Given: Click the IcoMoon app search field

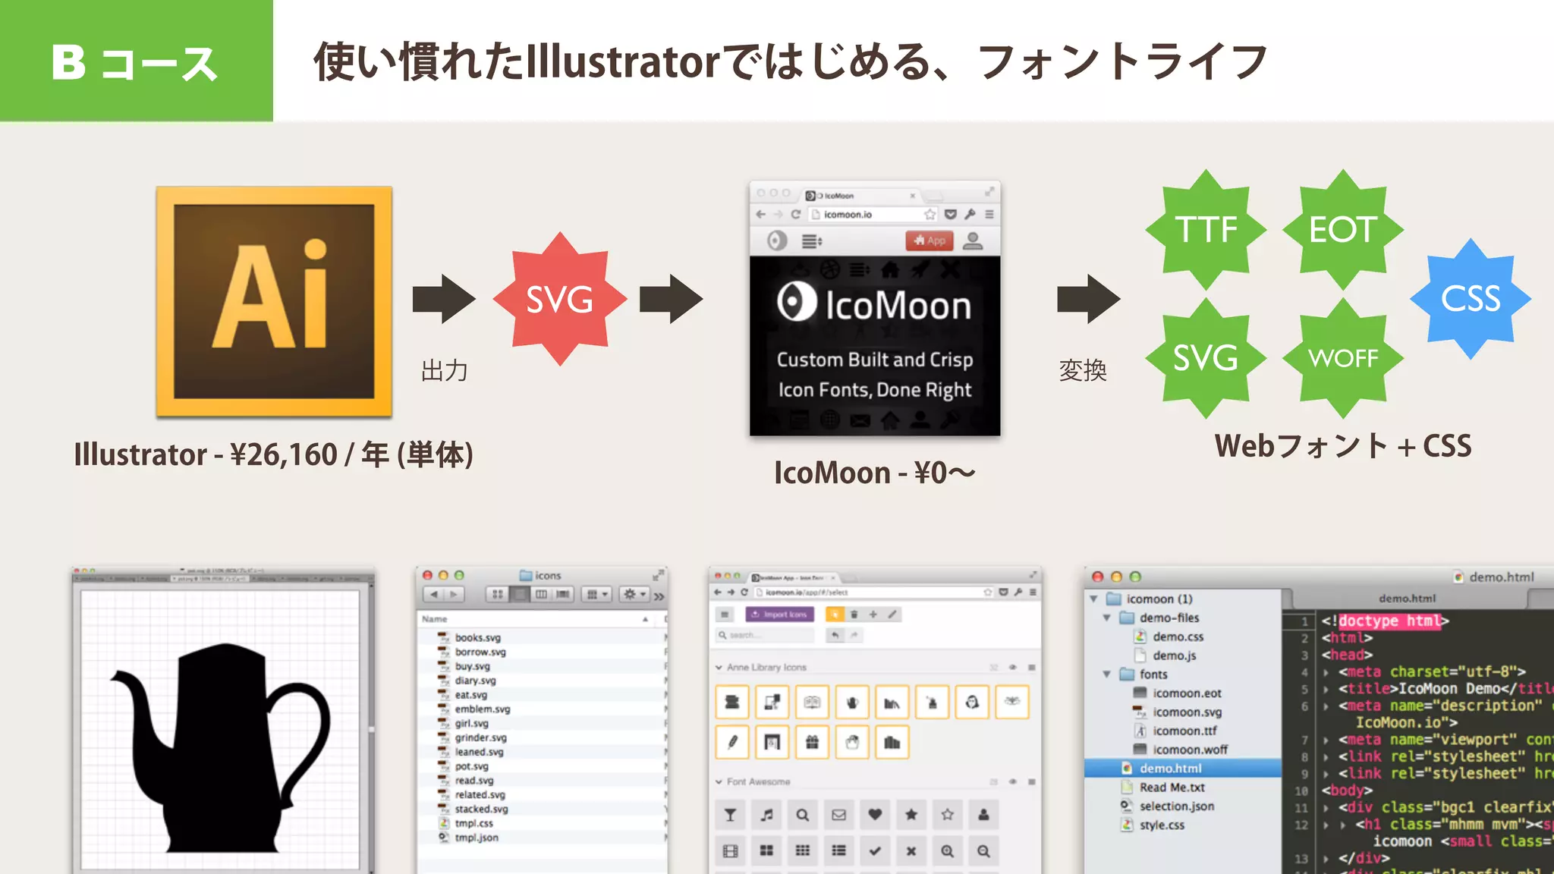Looking at the screenshot, I should 766,635.
